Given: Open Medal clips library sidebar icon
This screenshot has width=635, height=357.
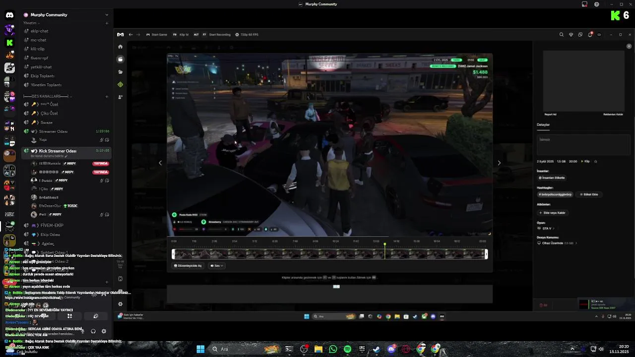Looking at the screenshot, I should (120, 59).
